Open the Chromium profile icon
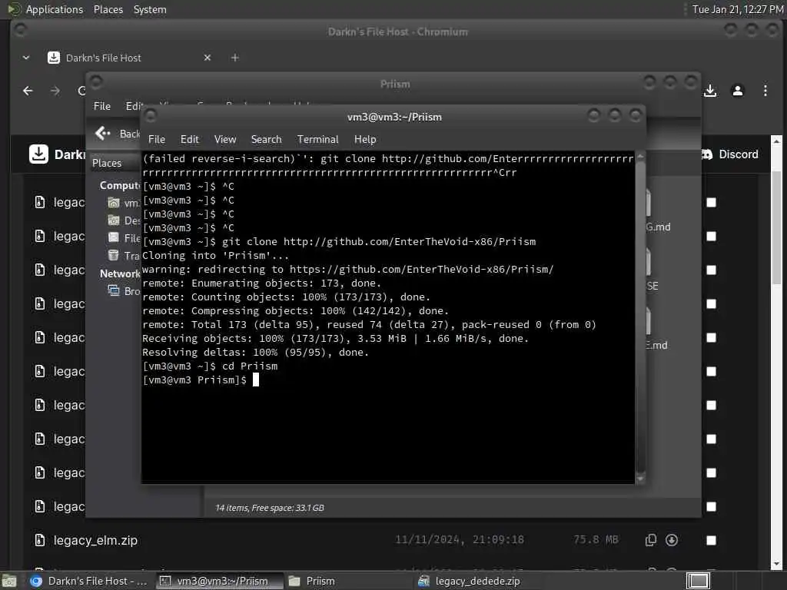Viewport: 787px width, 590px height. [x=737, y=91]
